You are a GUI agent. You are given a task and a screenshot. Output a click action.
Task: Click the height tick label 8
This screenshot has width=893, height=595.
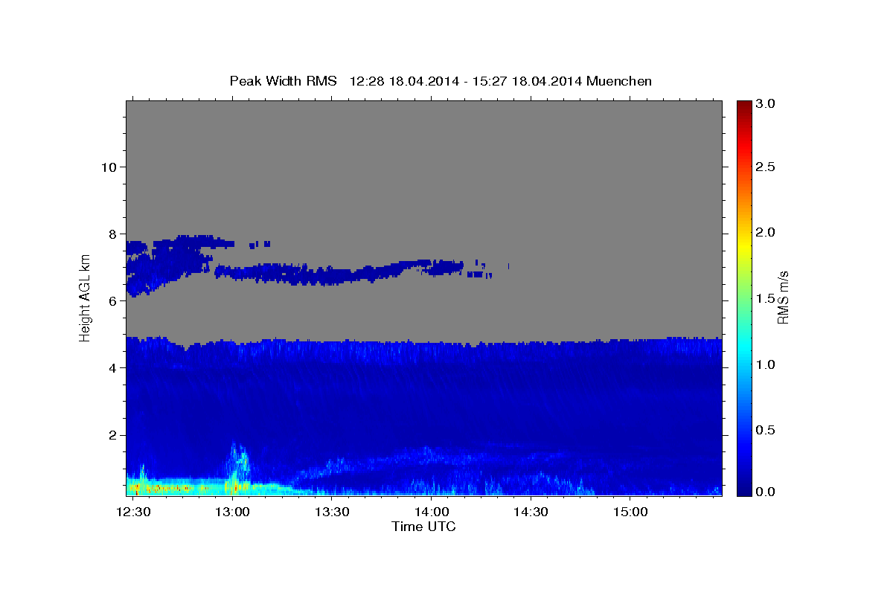pyautogui.click(x=112, y=234)
